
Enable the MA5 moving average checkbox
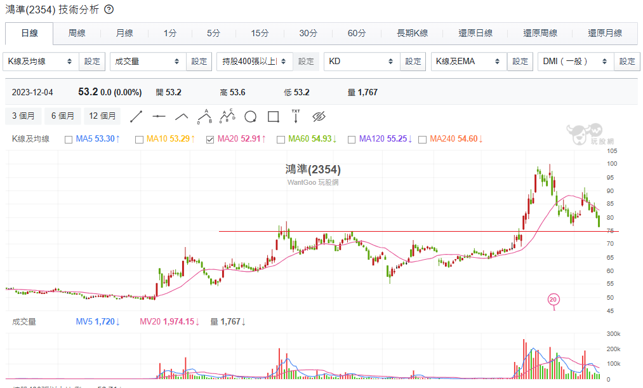point(69,139)
